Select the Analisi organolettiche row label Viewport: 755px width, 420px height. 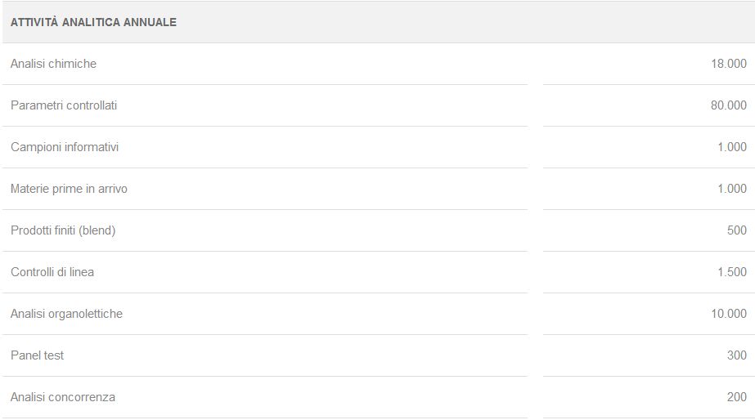coord(66,314)
